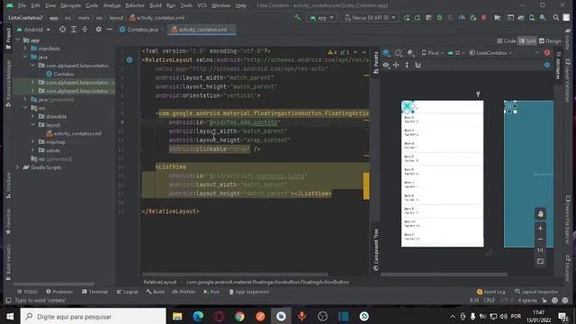
Task: Zoom out with the minus button in the preview
Action: tap(540, 239)
